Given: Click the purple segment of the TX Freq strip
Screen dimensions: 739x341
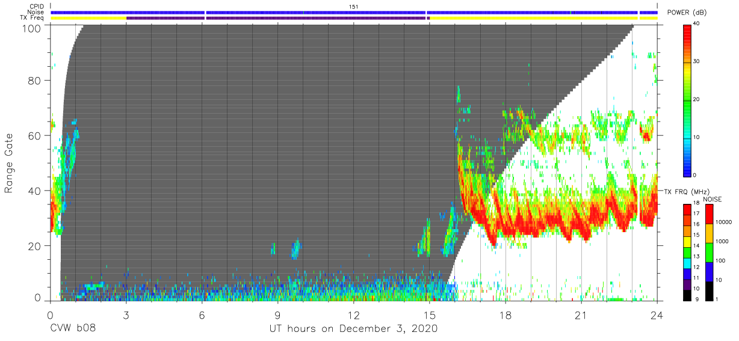Looking at the screenshot, I should pyautogui.click(x=277, y=18).
